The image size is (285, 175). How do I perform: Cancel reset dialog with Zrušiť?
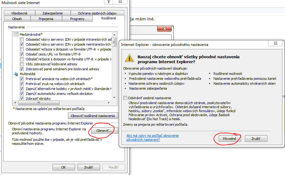point(256,139)
